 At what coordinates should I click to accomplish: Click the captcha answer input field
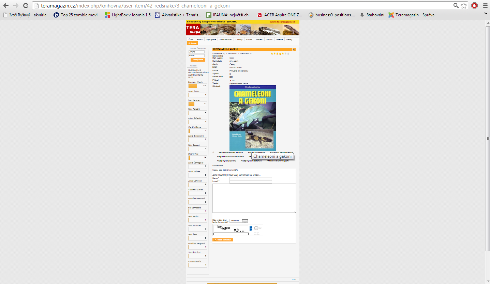pyautogui.click(x=231, y=234)
